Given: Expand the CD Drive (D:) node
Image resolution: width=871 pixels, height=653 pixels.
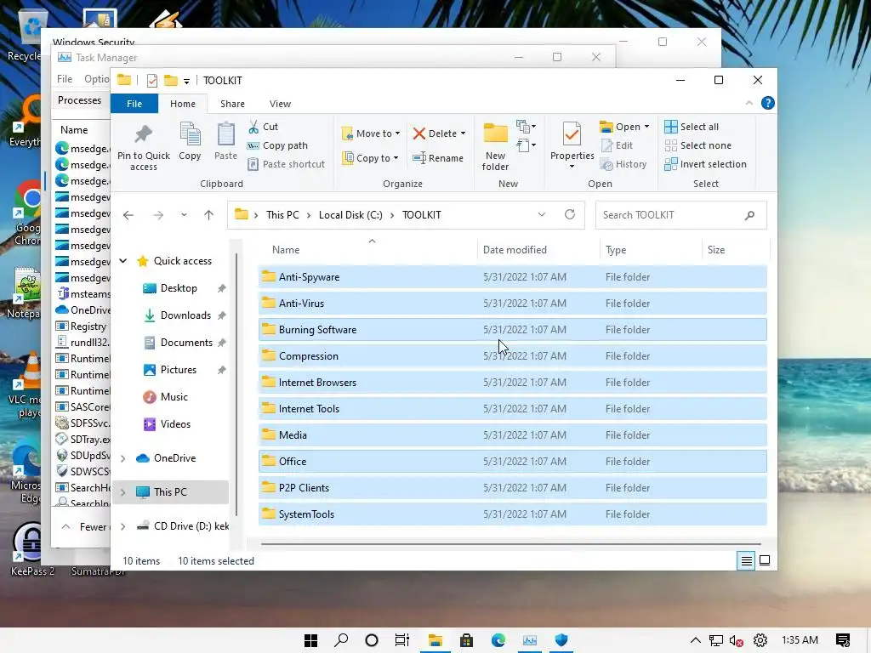Looking at the screenshot, I should (x=123, y=526).
